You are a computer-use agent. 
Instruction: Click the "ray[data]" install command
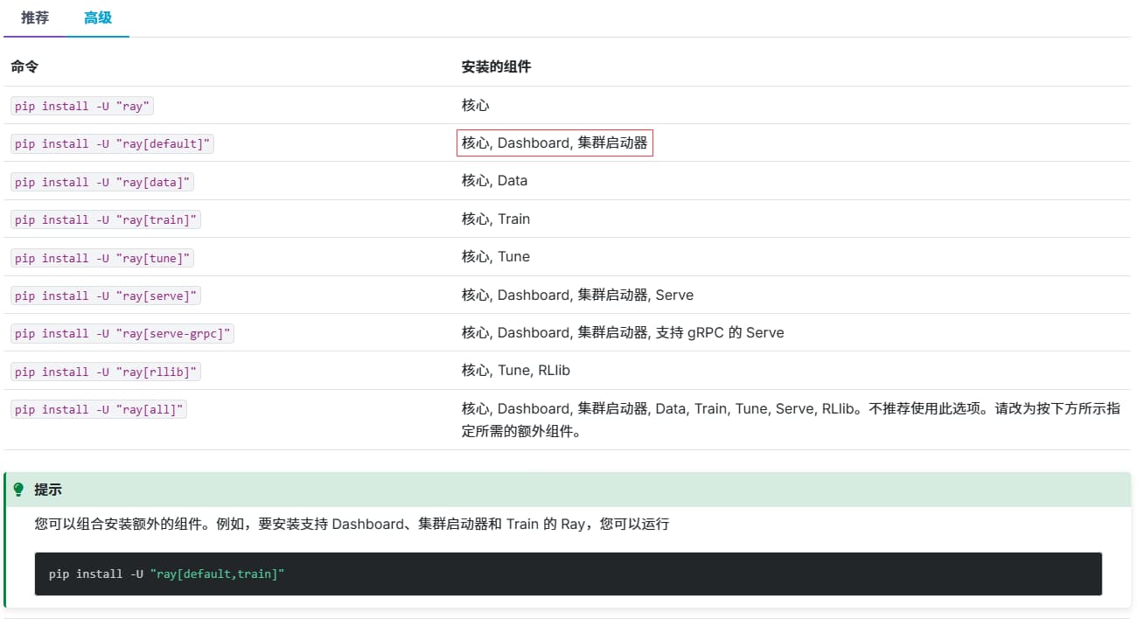click(x=101, y=182)
